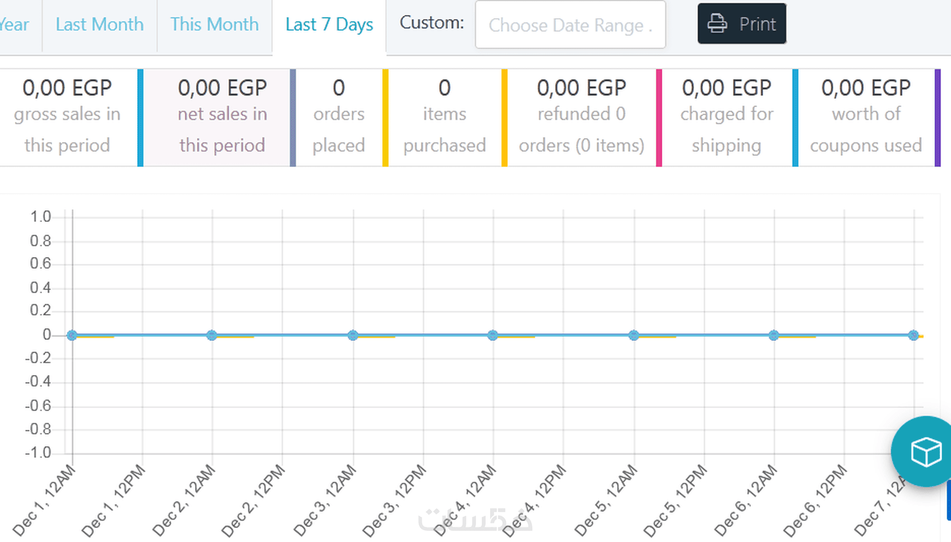Click the printer icon on Print button
Image resolution: width=951 pixels, height=542 pixels.
[x=717, y=24]
